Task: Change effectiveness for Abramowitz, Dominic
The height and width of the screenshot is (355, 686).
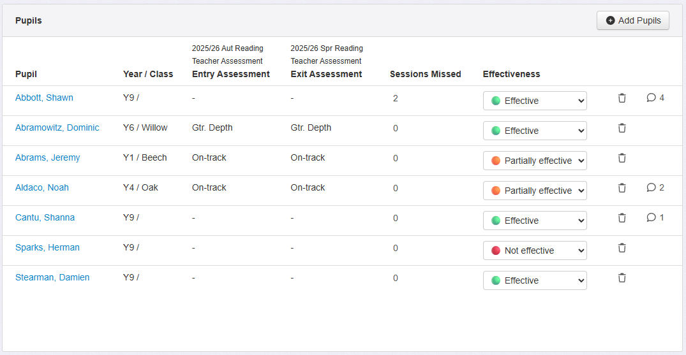Action: tap(535, 131)
